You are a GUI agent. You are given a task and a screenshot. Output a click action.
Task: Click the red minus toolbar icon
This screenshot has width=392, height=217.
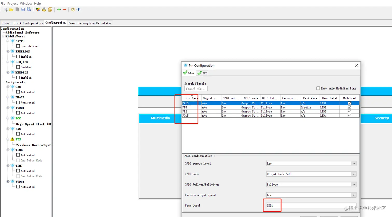64,10
